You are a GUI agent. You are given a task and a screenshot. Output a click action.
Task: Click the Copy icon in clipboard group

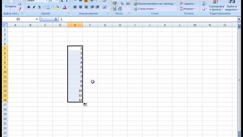19,3
